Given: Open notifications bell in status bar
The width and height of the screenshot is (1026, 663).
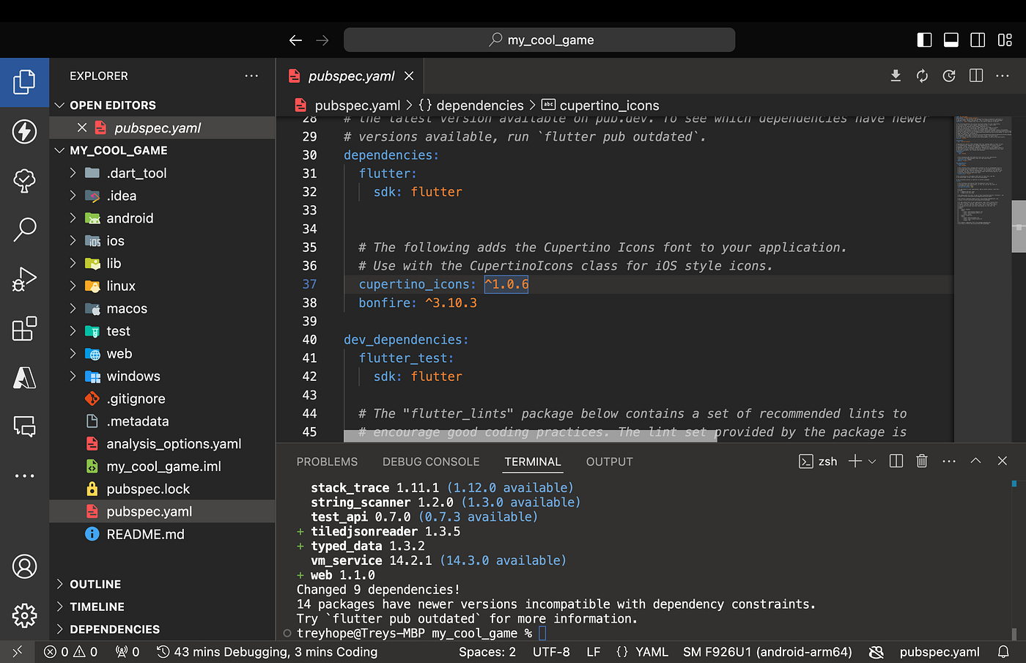Looking at the screenshot, I should click(1003, 652).
